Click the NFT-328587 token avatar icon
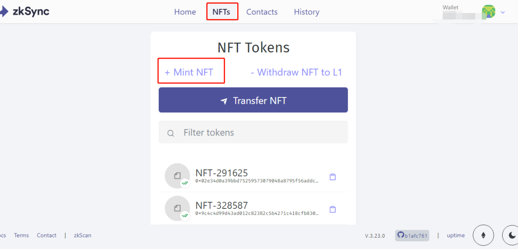This screenshot has height=249, width=518. [177, 208]
